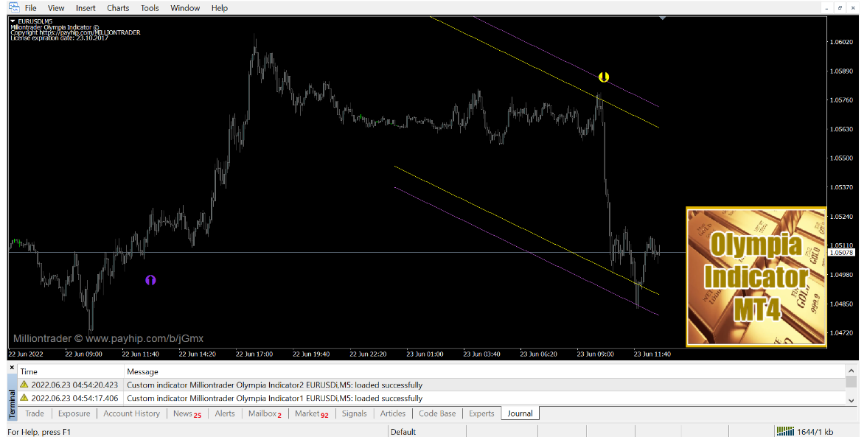Viewport: 867px width, 437px height.
Task: Open the Alerts tab
Action: pos(224,413)
